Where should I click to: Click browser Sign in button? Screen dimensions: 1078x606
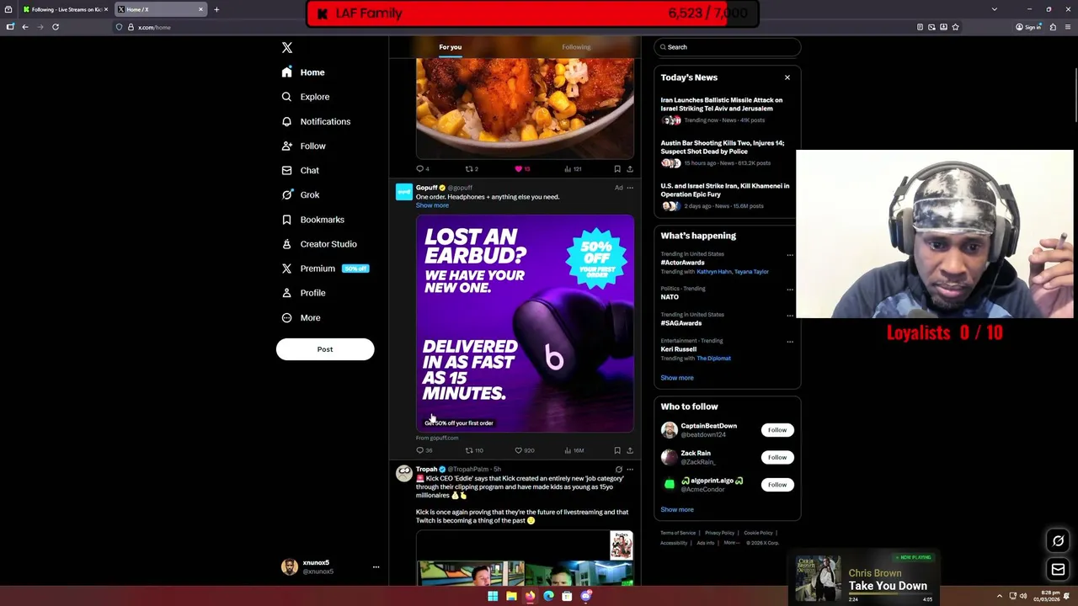1028,27
